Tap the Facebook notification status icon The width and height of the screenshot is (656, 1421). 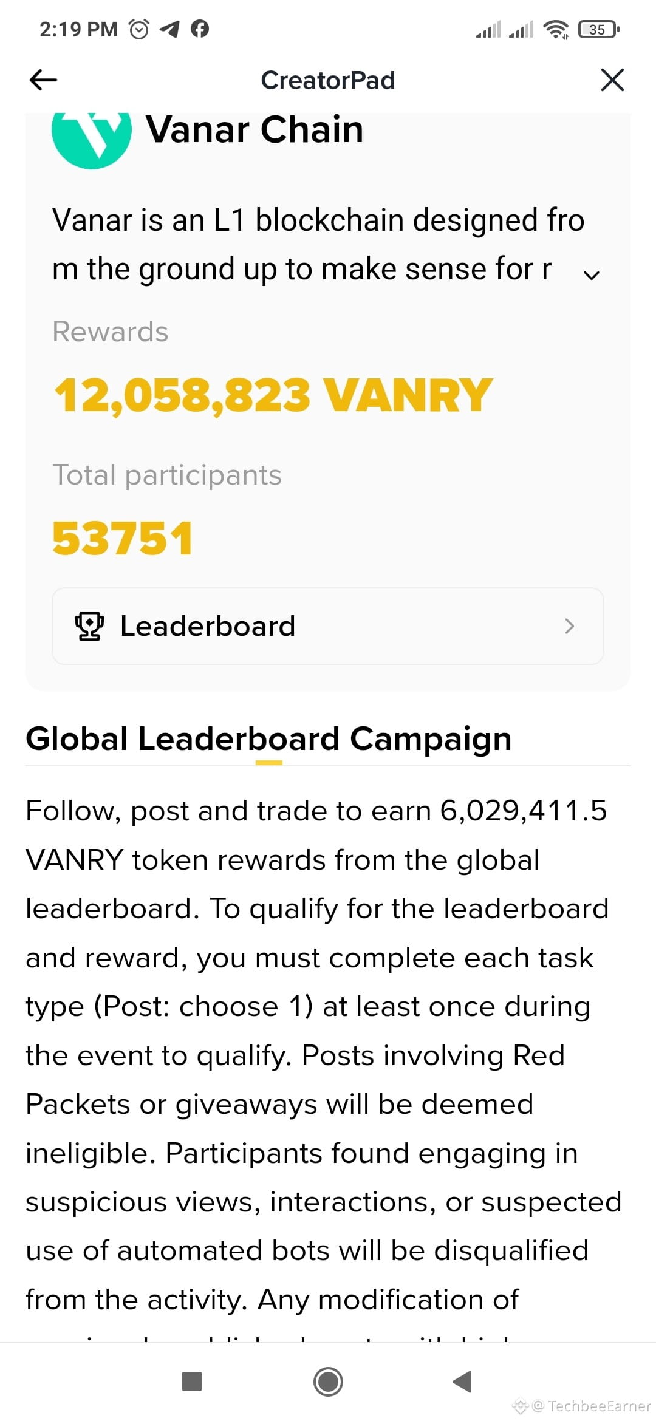(200, 29)
